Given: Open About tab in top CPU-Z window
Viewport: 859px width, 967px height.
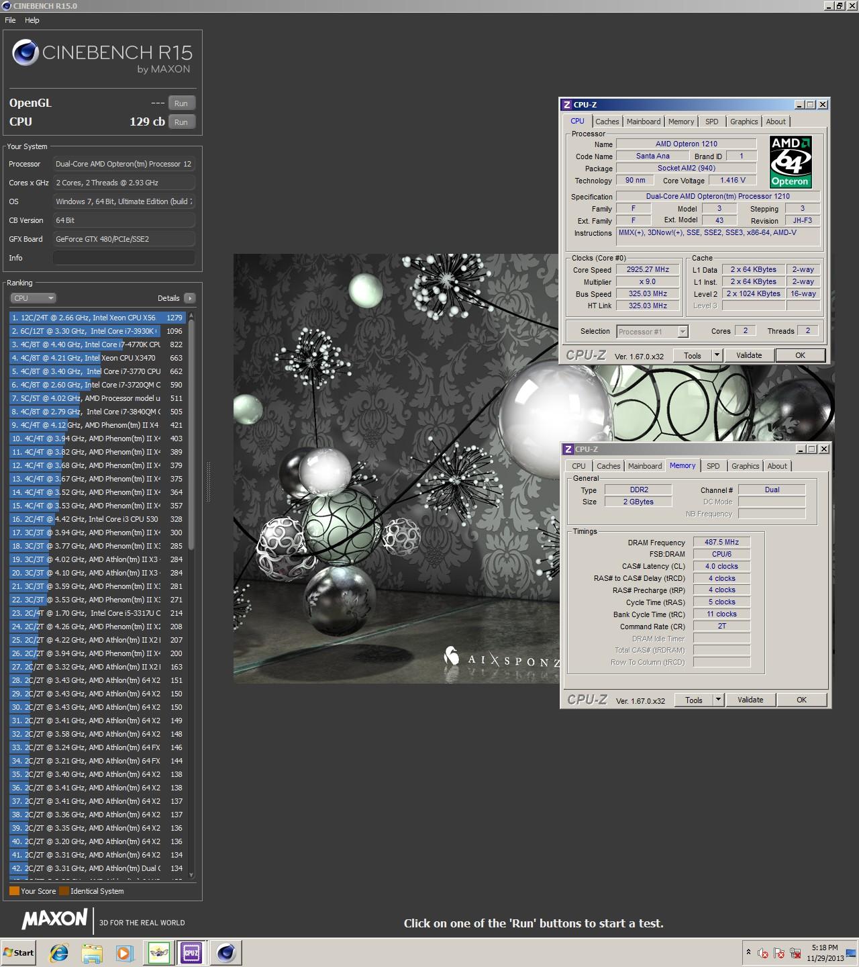Looking at the screenshot, I should pos(776,122).
